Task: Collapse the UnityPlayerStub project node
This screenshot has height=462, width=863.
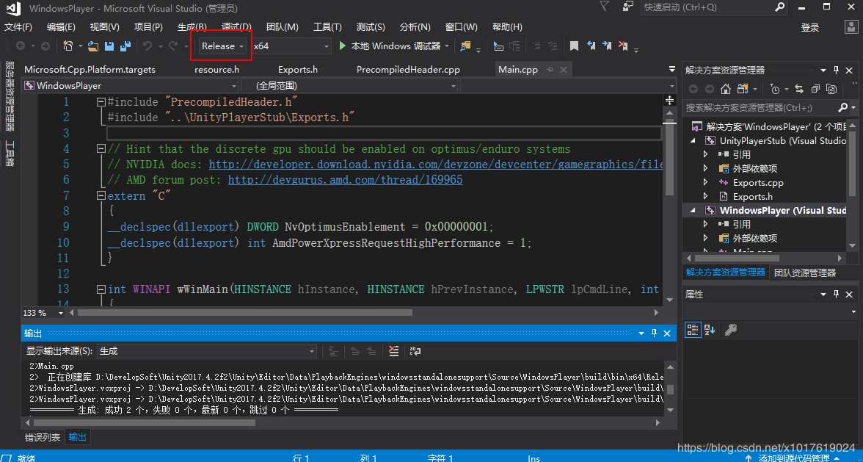Action: coord(693,141)
